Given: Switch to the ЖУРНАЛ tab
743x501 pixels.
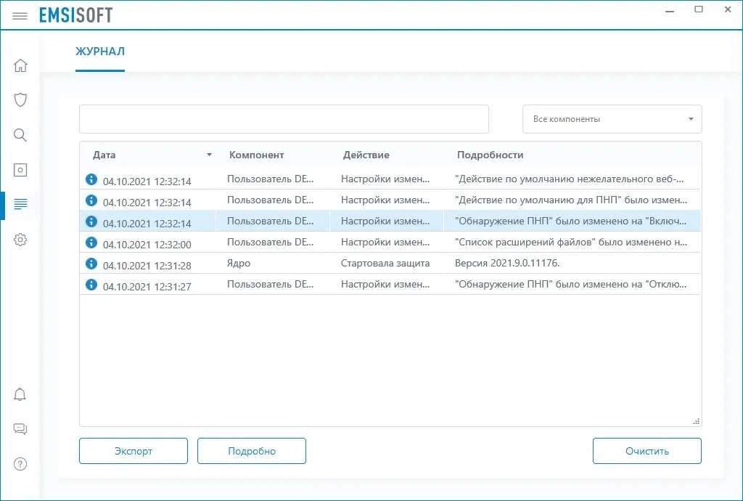Looking at the screenshot, I should pyautogui.click(x=100, y=52).
